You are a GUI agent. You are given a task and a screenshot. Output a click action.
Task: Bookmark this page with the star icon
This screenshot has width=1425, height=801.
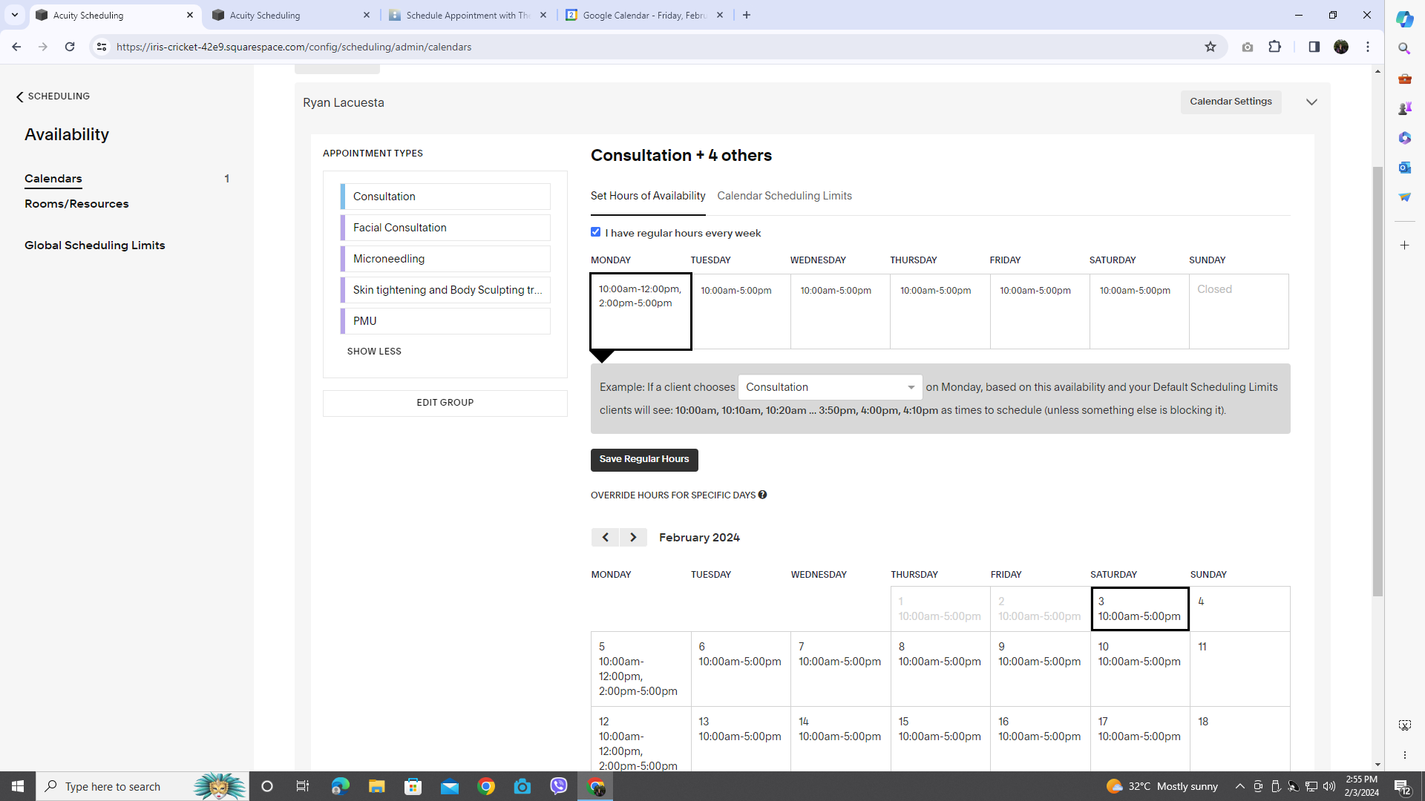point(1210,47)
